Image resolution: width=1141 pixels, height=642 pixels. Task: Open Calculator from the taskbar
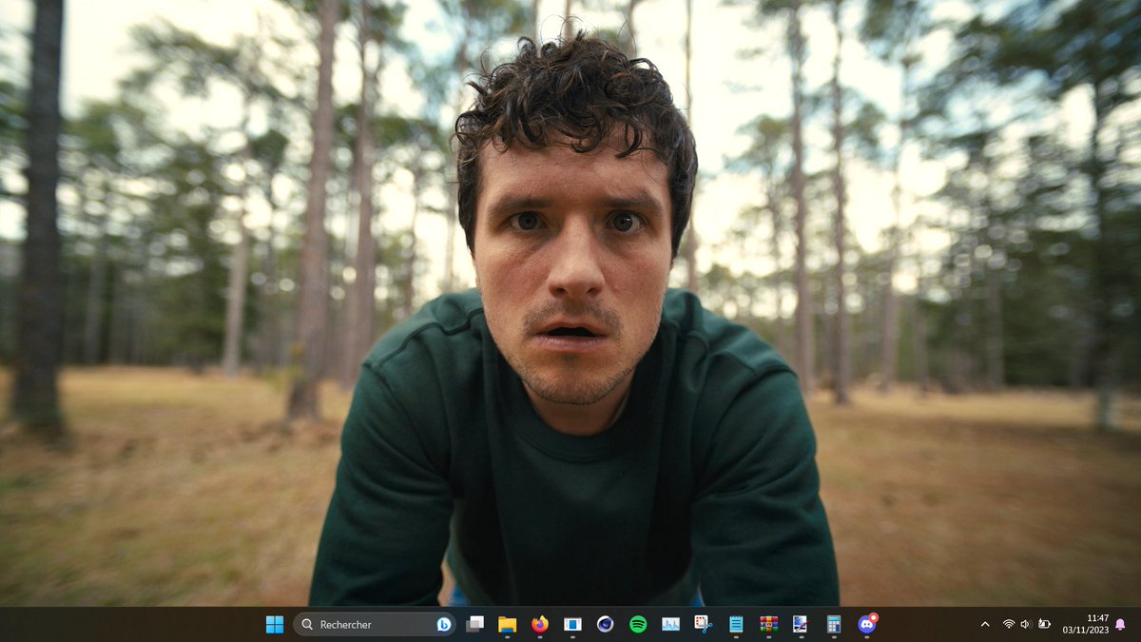(x=834, y=624)
